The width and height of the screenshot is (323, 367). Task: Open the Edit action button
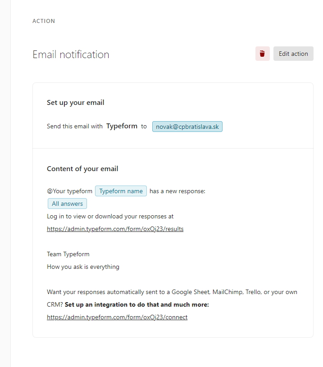293,54
